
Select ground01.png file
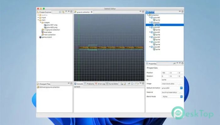pyautogui.click(x=52, y=25)
